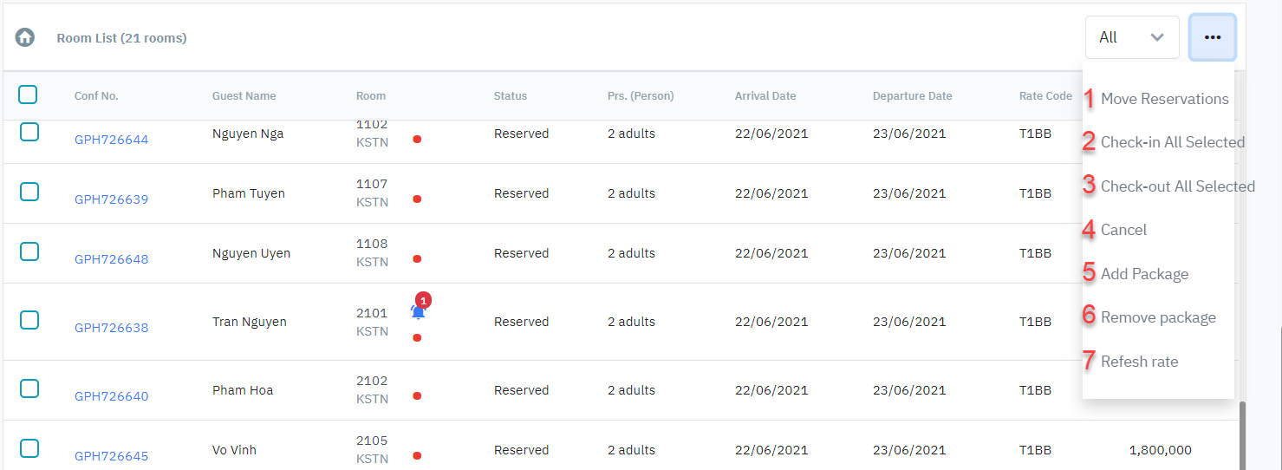Choose Refesh rate menu item
The height and width of the screenshot is (470, 1282).
click(x=1139, y=362)
